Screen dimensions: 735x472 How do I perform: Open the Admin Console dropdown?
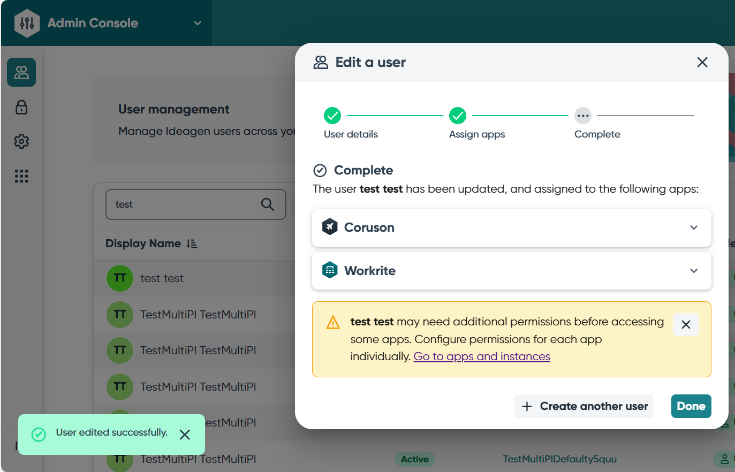[x=198, y=23]
